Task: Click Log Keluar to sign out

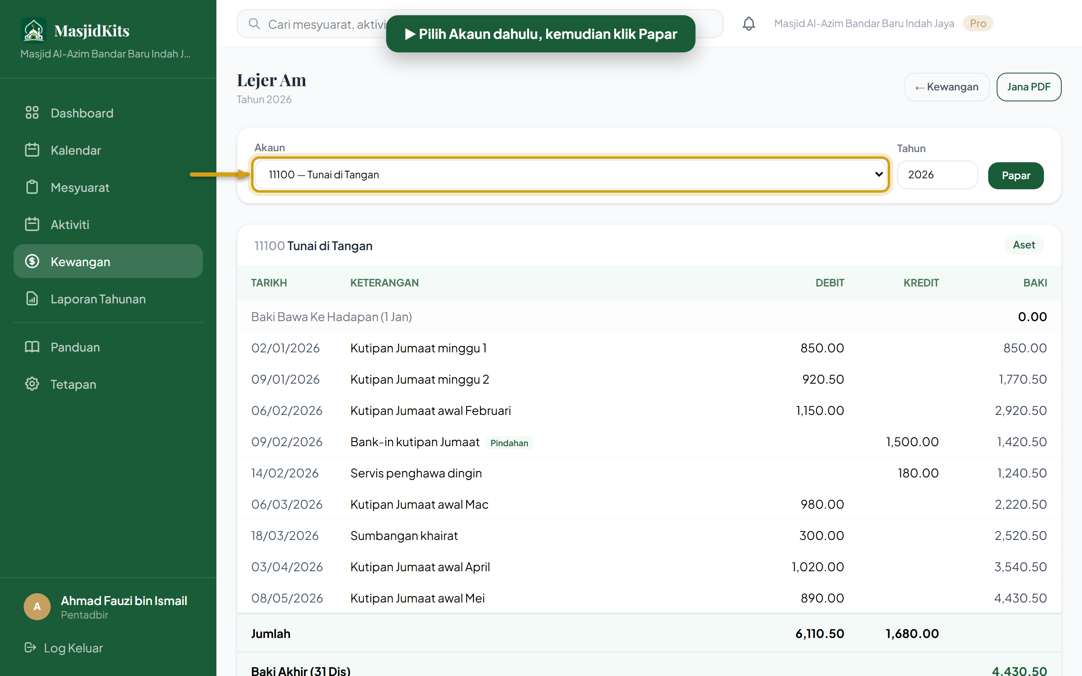Action: 73,647
